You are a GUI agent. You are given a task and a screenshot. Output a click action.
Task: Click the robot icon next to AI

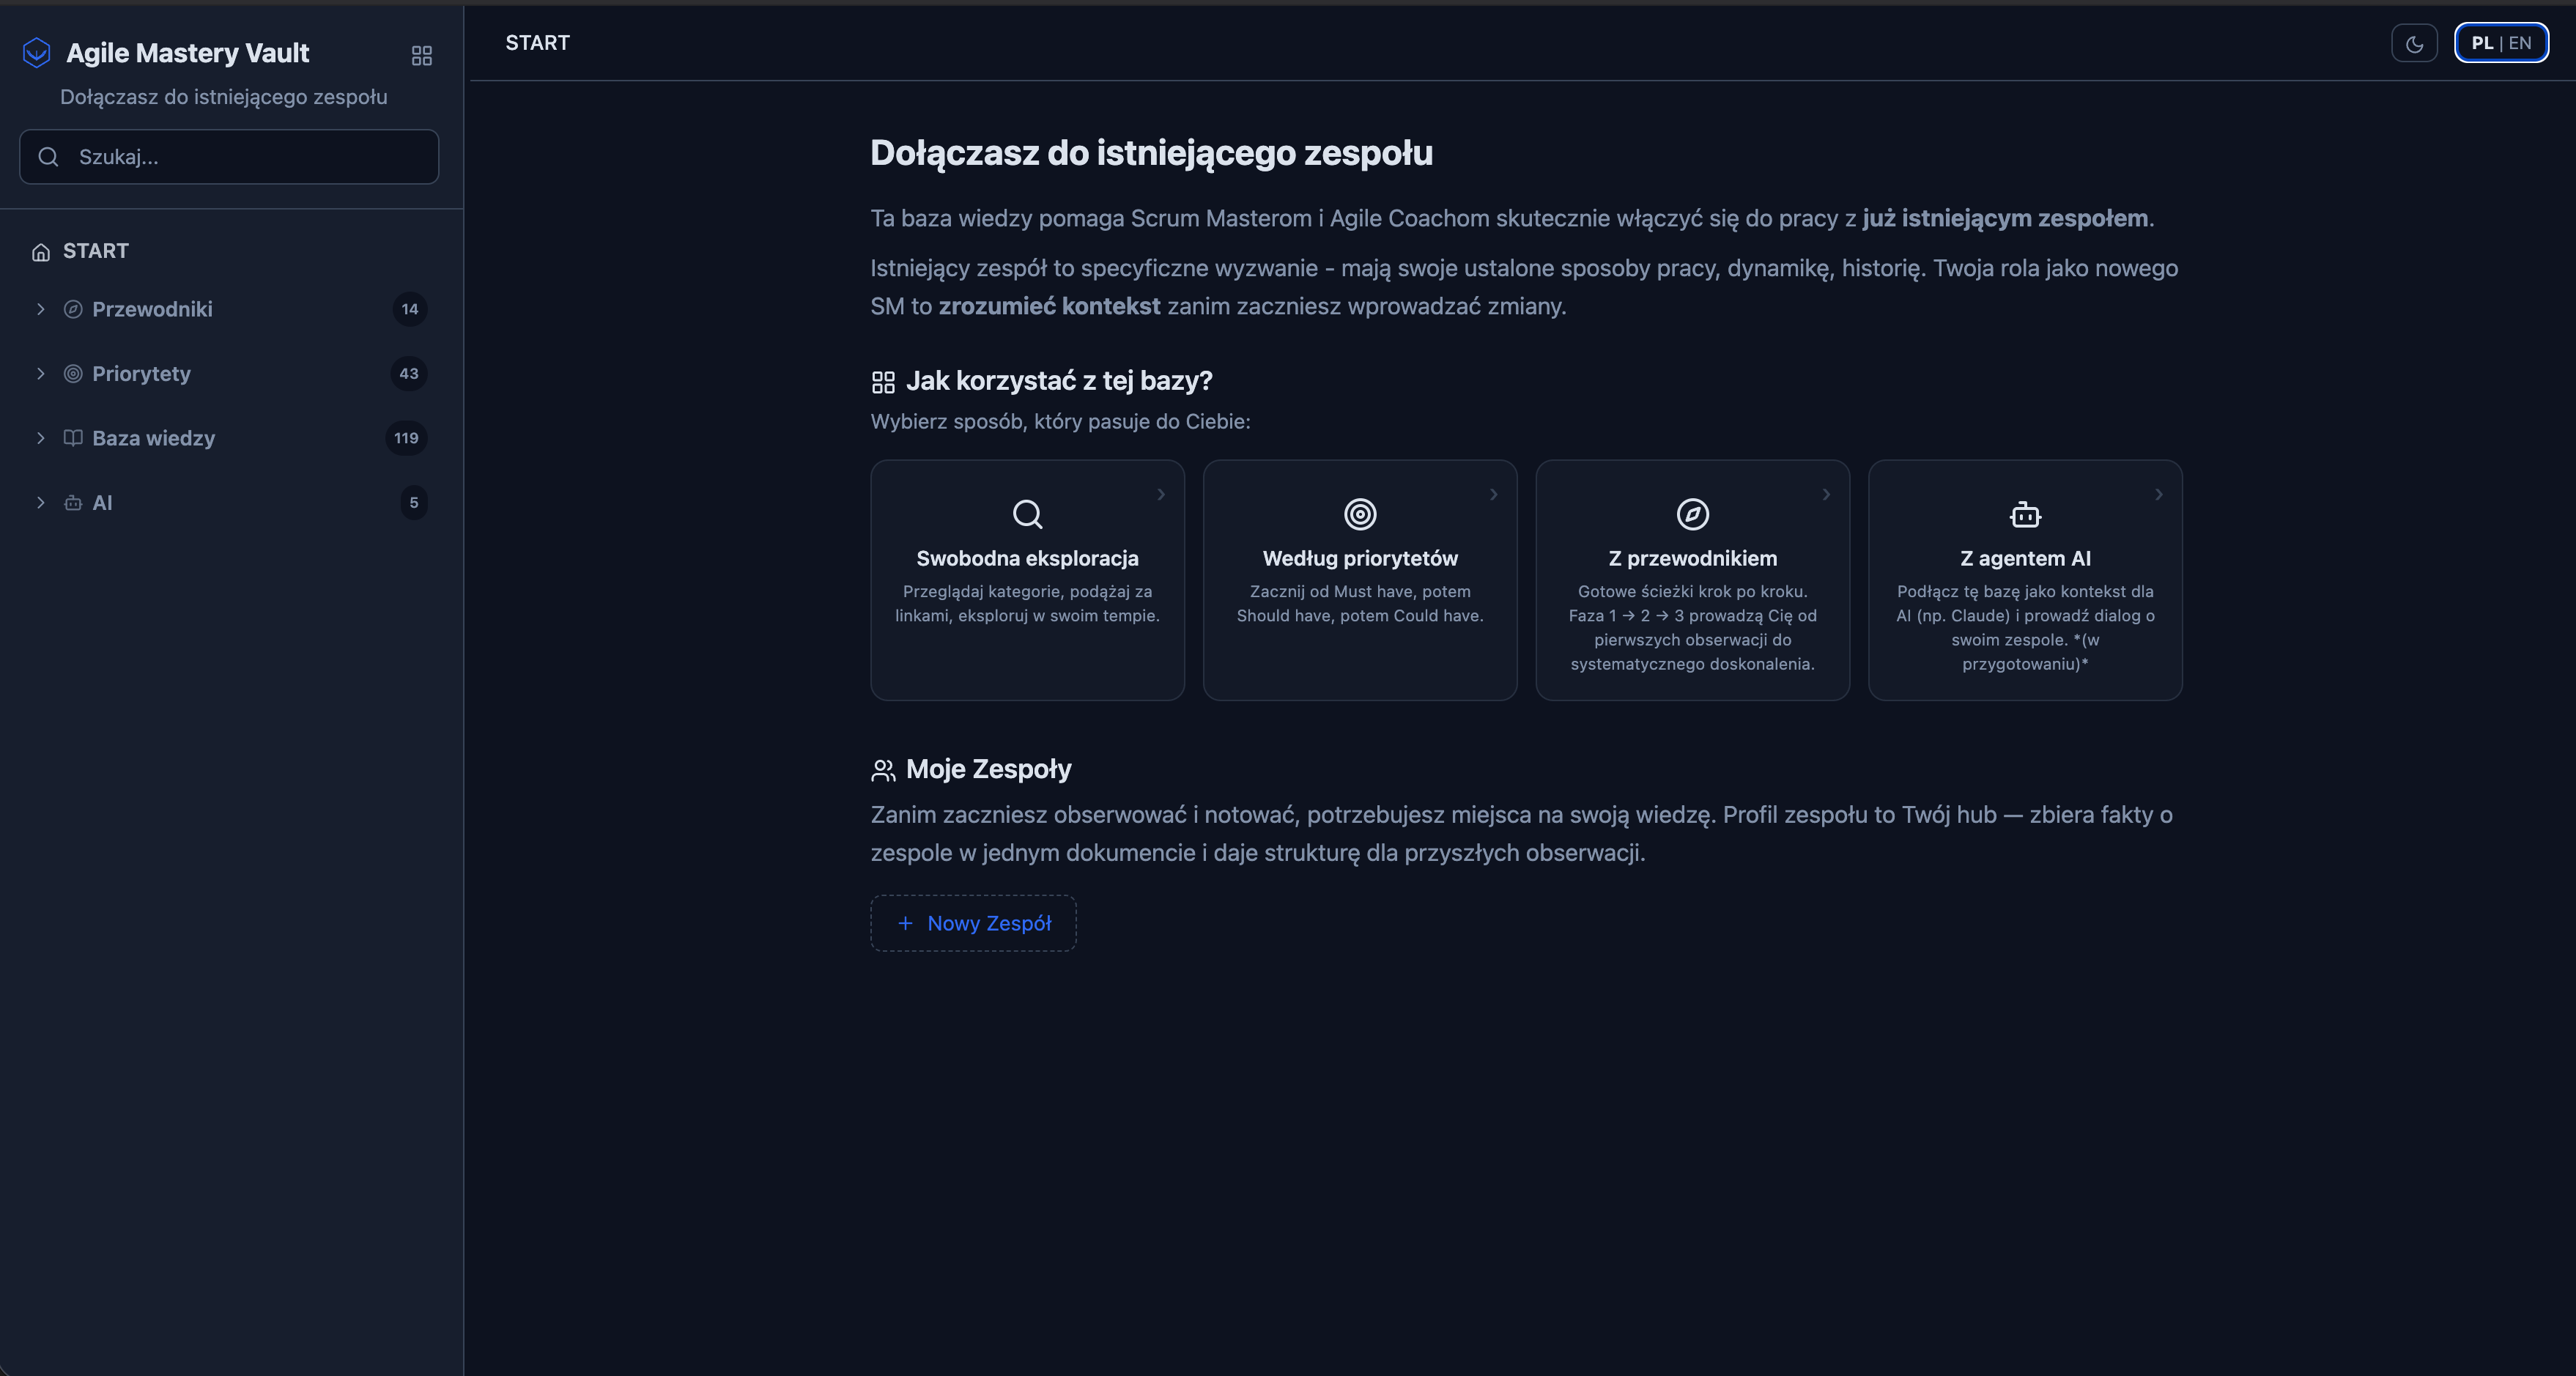point(73,503)
